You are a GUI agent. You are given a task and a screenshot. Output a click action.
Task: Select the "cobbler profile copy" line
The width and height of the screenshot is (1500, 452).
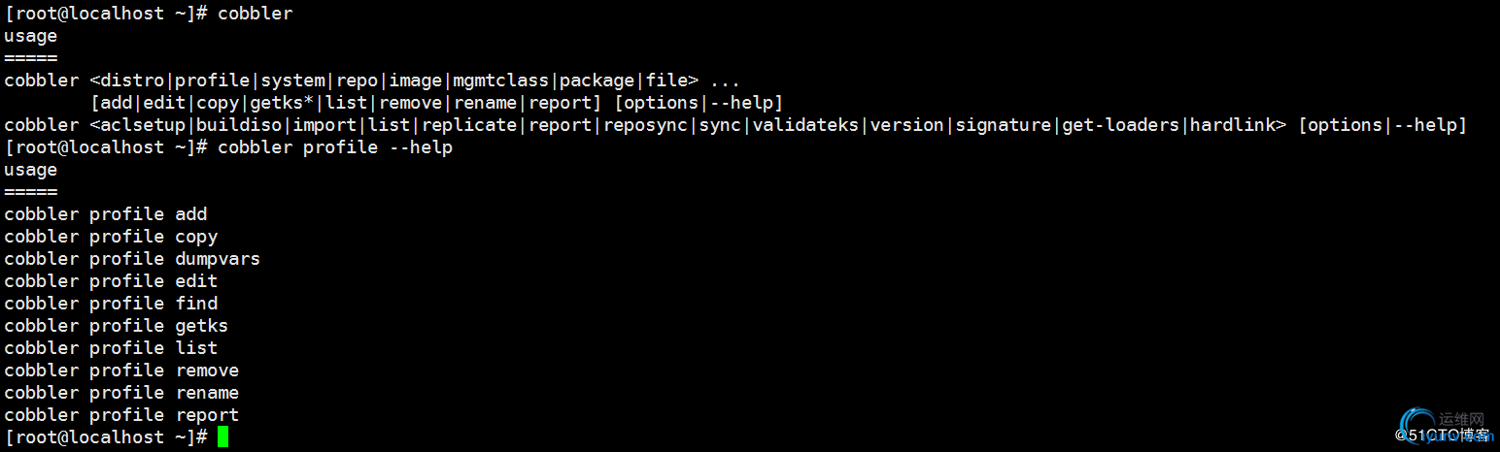111,237
